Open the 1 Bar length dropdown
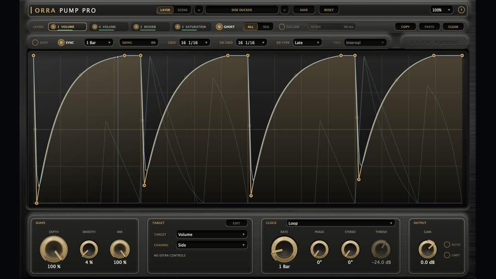 (x=98, y=43)
